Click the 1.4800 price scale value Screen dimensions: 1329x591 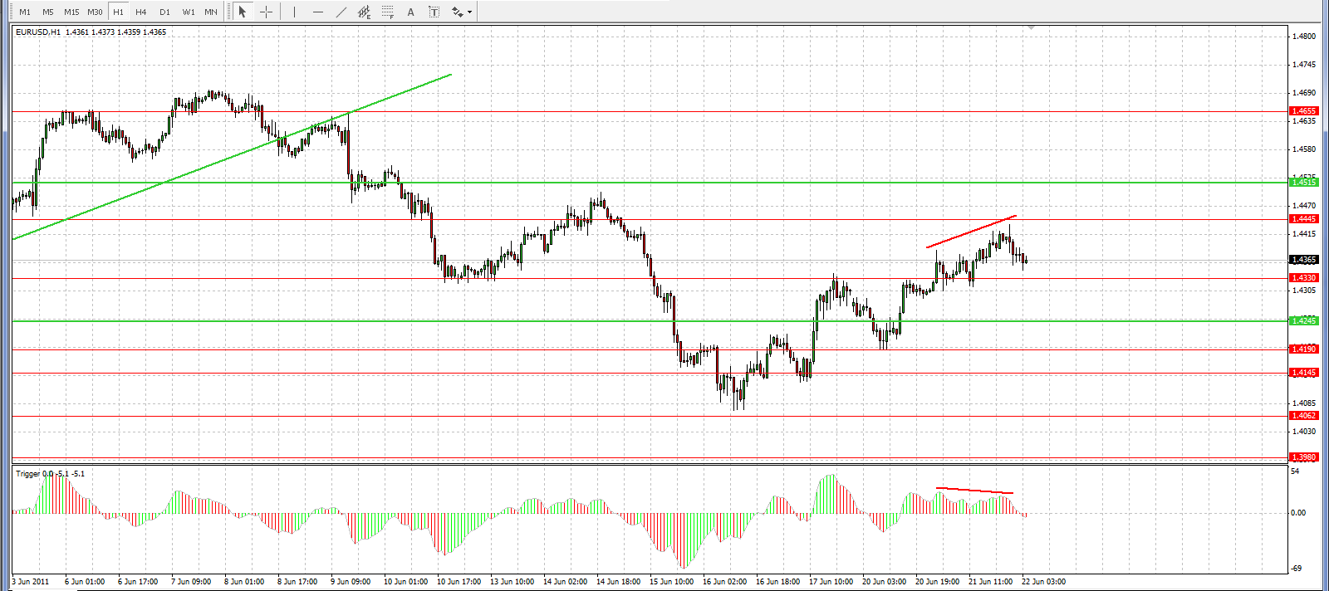(1304, 37)
